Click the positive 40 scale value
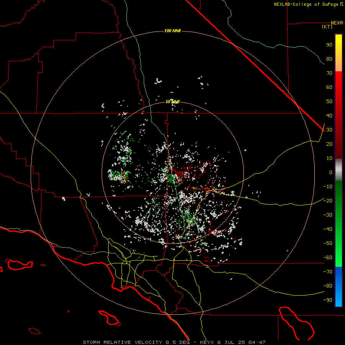345x345 pixels. [x=329, y=116]
